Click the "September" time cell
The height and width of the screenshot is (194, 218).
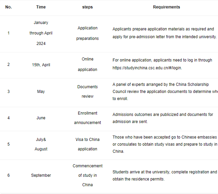(41, 175)
